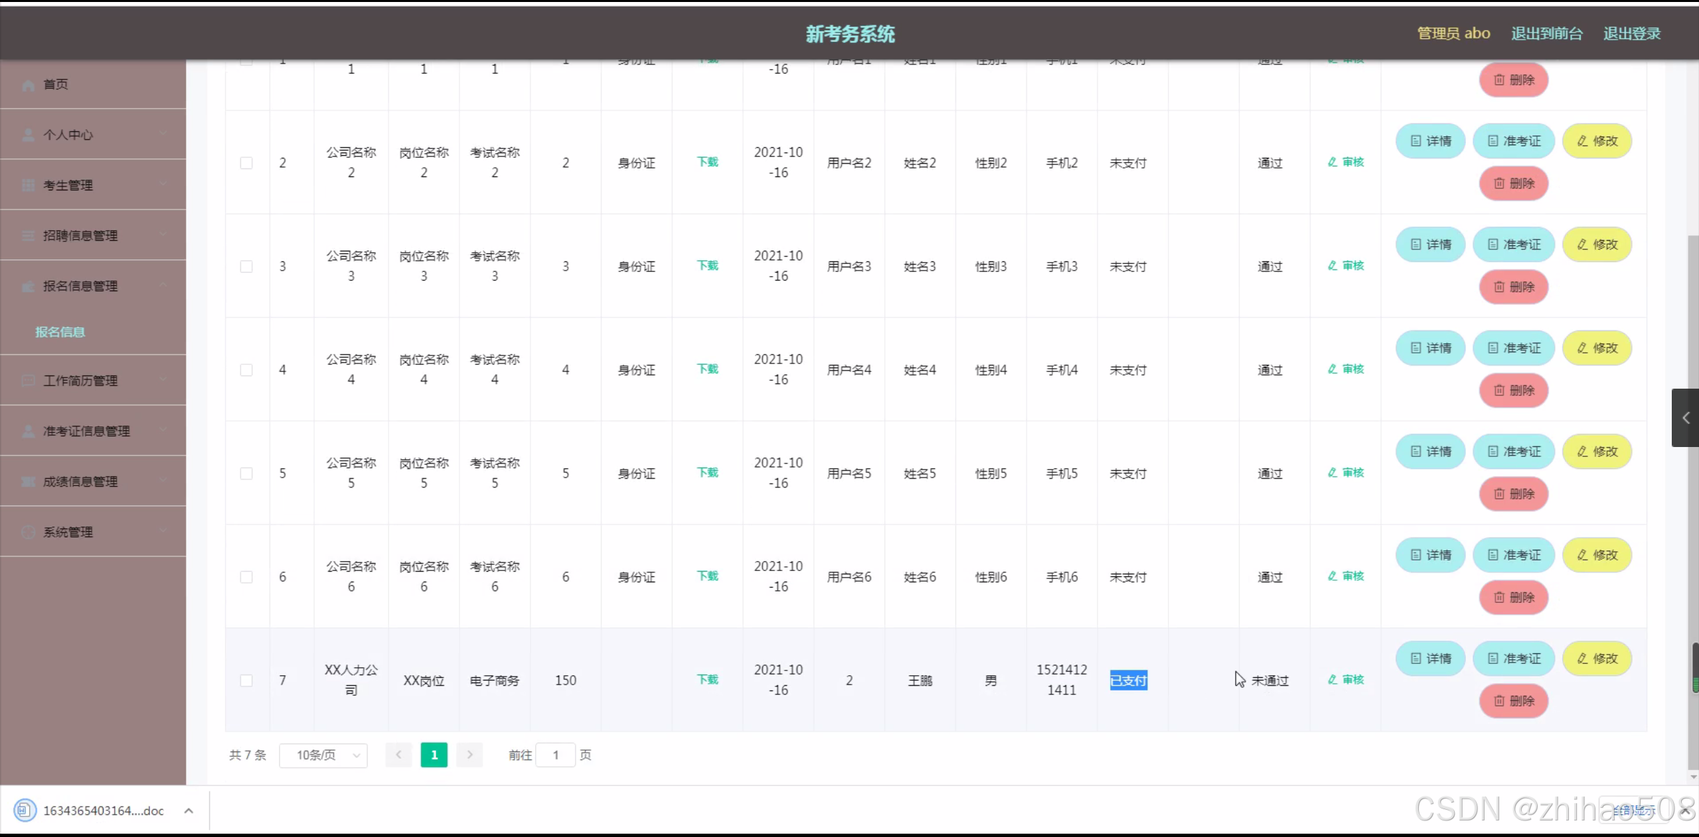Open the 10条/页 page size dropdown
Screen dimensions: 1699x837
[323, 755]
